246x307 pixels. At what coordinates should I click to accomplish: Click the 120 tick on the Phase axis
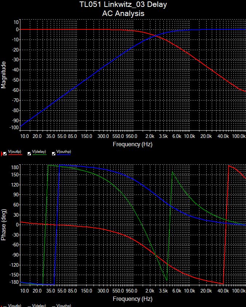[x=15, y=185]
